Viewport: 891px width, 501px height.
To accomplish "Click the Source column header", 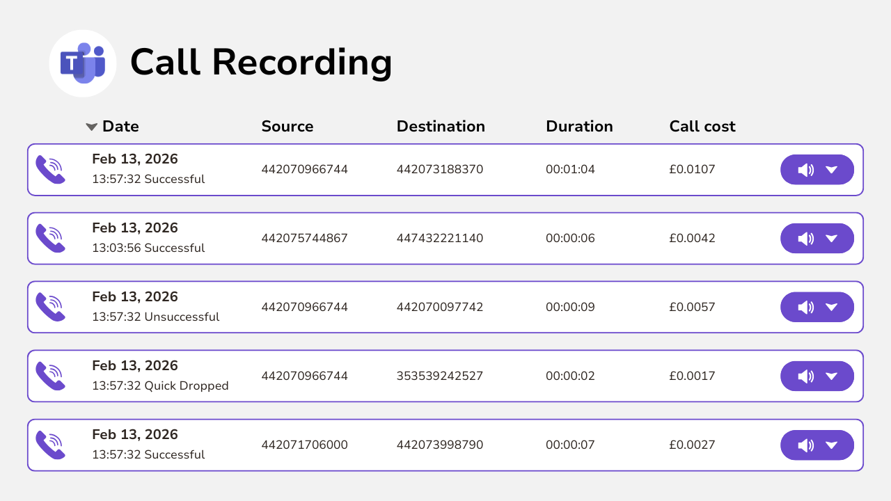I will click(x=287, y=126).
